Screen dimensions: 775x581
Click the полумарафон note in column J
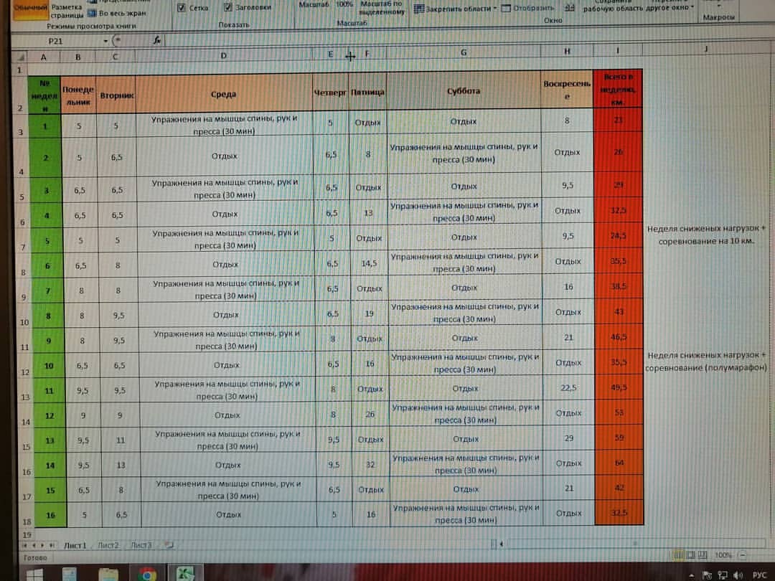pyautogui.click(x=706, y=362)
